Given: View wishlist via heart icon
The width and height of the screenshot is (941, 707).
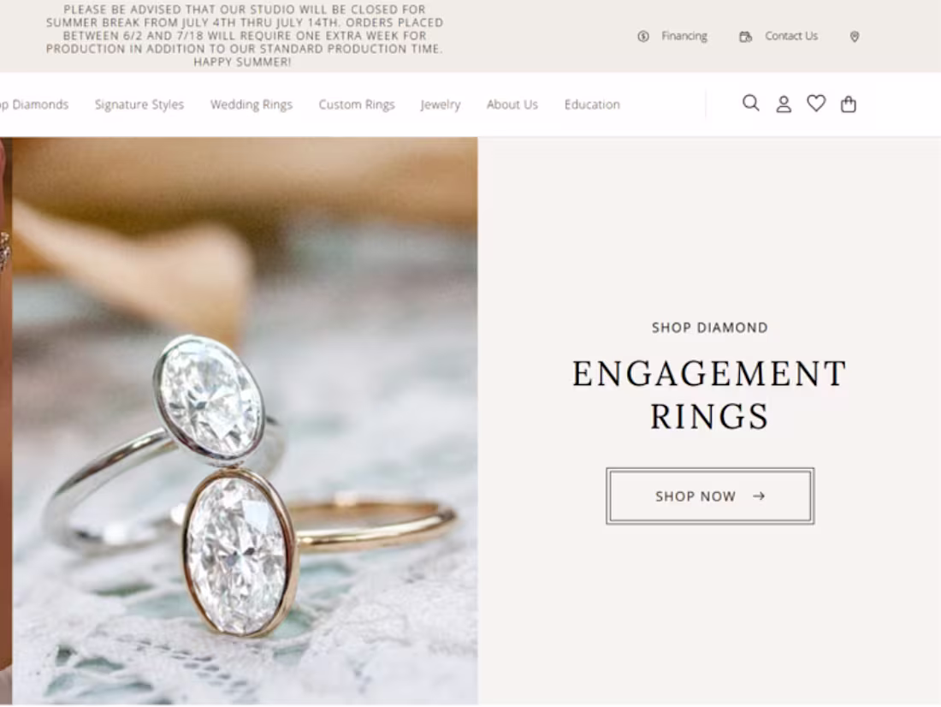Looking at the screenshot, I should (815, 104).
